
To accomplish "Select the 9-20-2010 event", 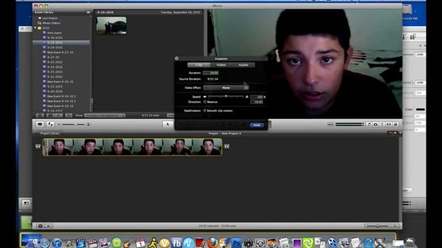I will click(55, 92).
